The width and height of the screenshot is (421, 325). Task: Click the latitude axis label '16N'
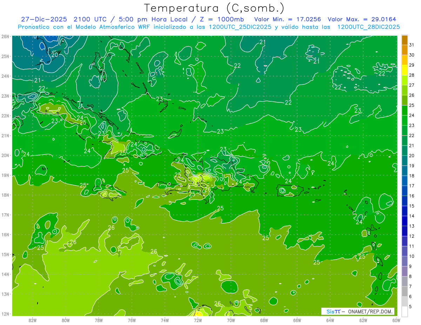click(x=5, y=235)
